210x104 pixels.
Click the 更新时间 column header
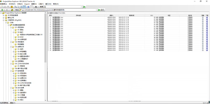[131, 15]
